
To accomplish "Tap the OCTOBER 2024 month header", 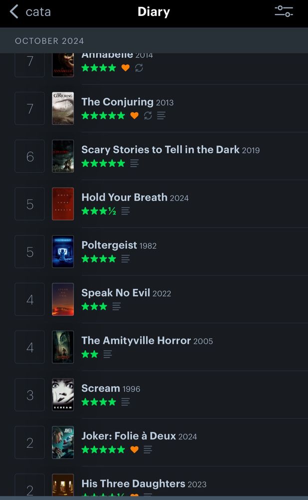I will click(49, 41).
